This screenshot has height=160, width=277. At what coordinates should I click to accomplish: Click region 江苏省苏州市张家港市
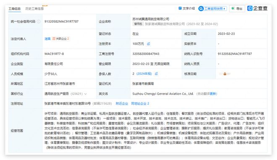60,84
